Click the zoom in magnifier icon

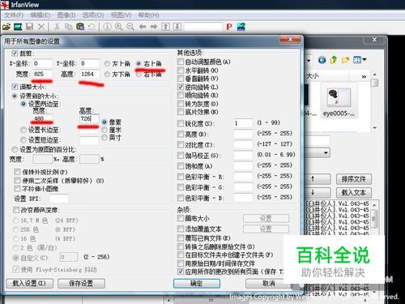pyautogui.click(x=118, y=27)
